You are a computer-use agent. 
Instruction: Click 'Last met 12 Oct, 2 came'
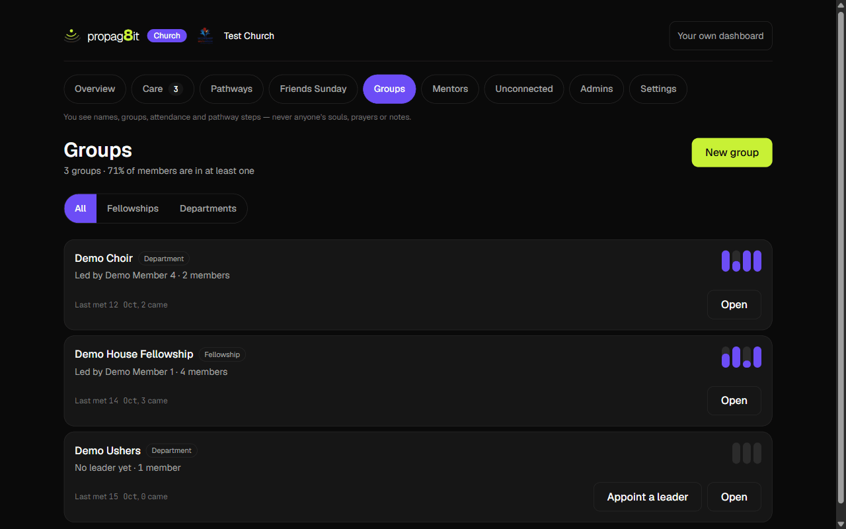pos(121,305)
